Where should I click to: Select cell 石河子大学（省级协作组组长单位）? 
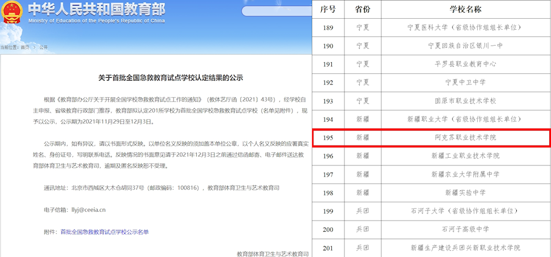[x=465, y=211]
